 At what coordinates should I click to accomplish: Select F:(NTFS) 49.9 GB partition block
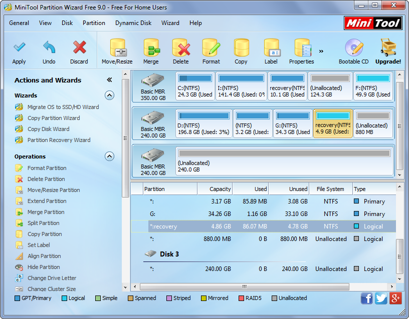[x=373, y=86]
